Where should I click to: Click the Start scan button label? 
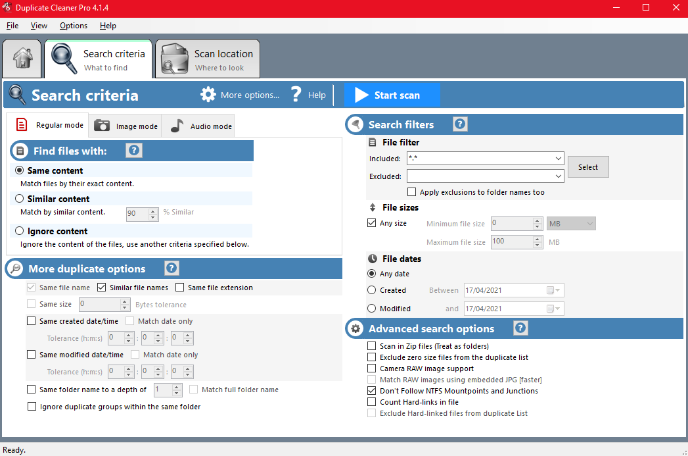click(x=397, y=95)
